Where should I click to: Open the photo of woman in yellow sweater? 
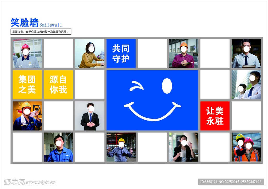(90, 54)
